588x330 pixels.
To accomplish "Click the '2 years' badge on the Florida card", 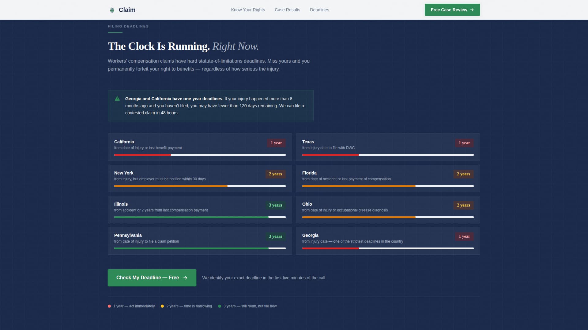I will pos(463,174).
